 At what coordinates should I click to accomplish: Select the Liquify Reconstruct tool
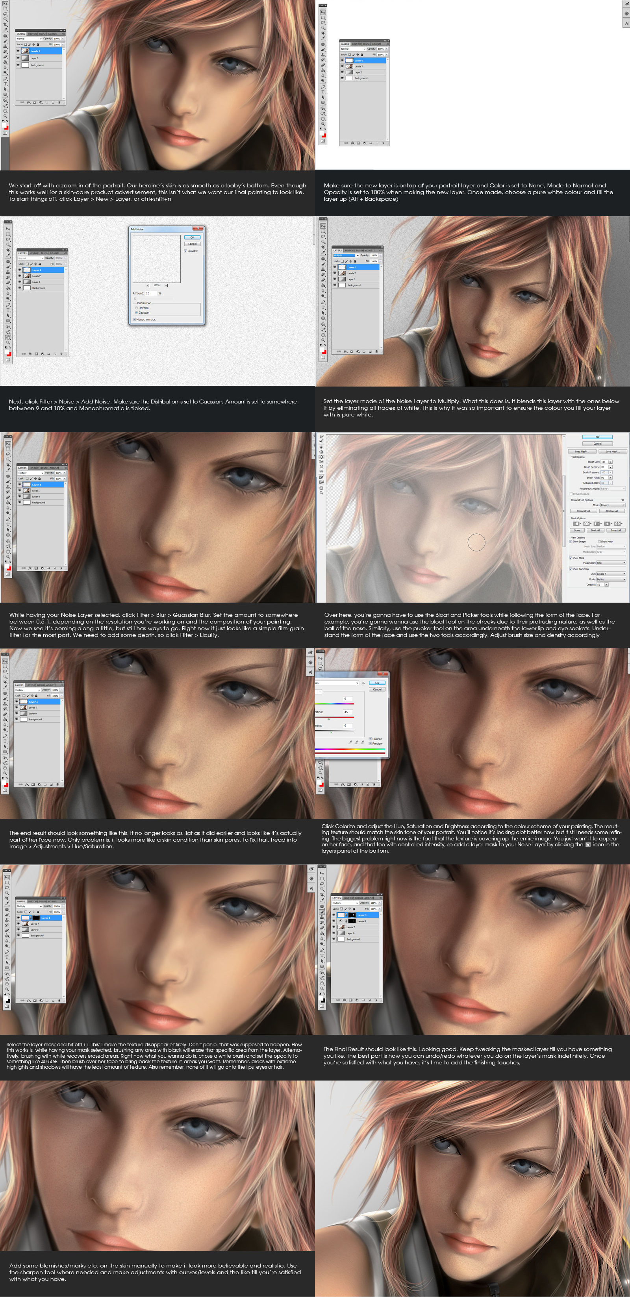click(322, 441)
